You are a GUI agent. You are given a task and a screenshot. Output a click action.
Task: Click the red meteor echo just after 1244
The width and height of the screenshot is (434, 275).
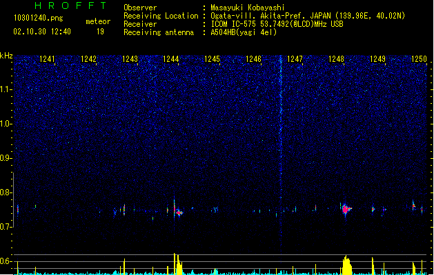coord(179,212)
